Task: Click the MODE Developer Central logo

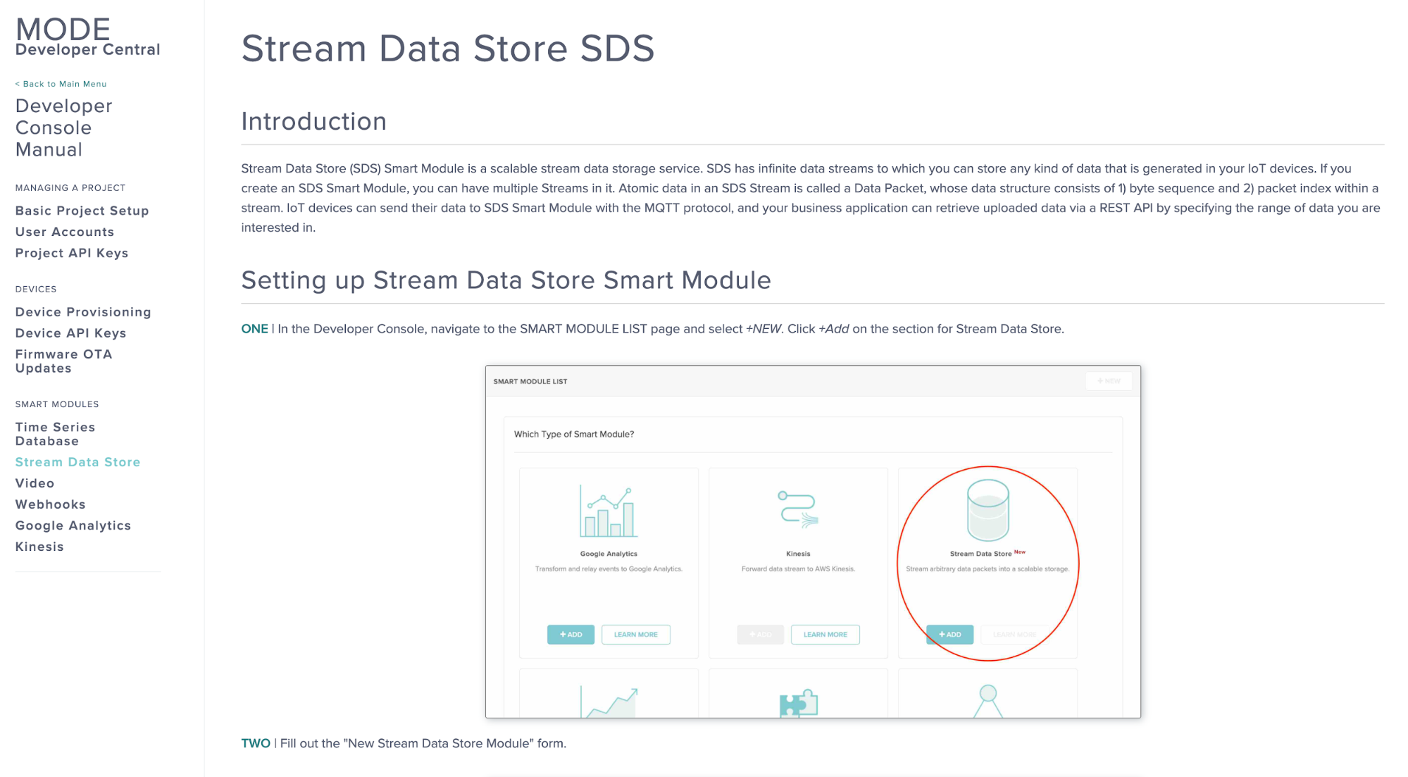Action: (x=87, y=37)
